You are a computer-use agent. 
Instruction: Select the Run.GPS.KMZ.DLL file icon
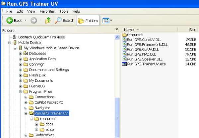(124, 54)
